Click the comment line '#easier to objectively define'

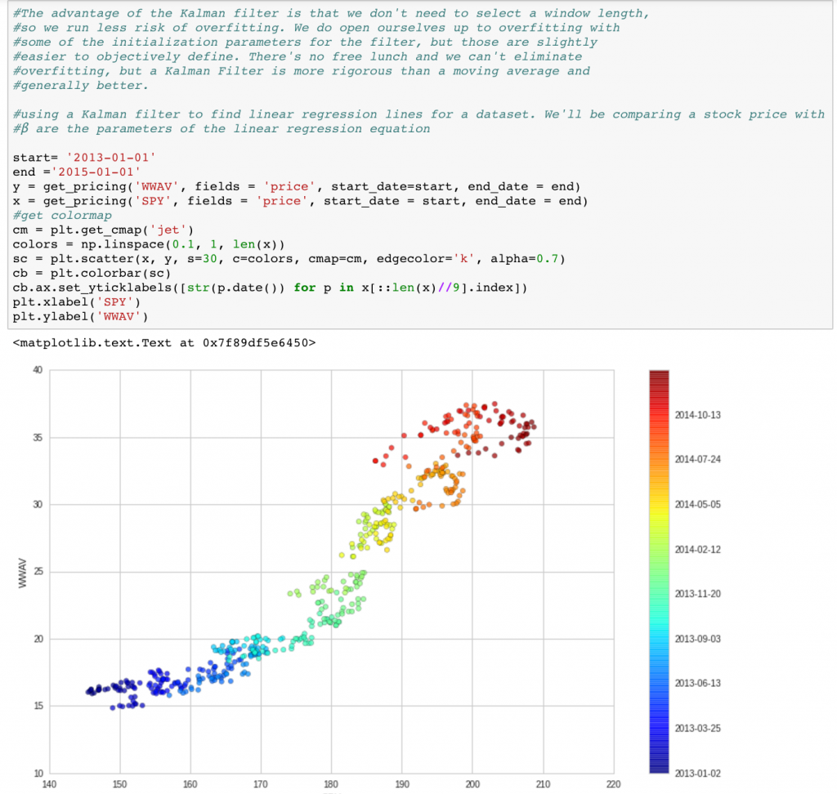298,56
